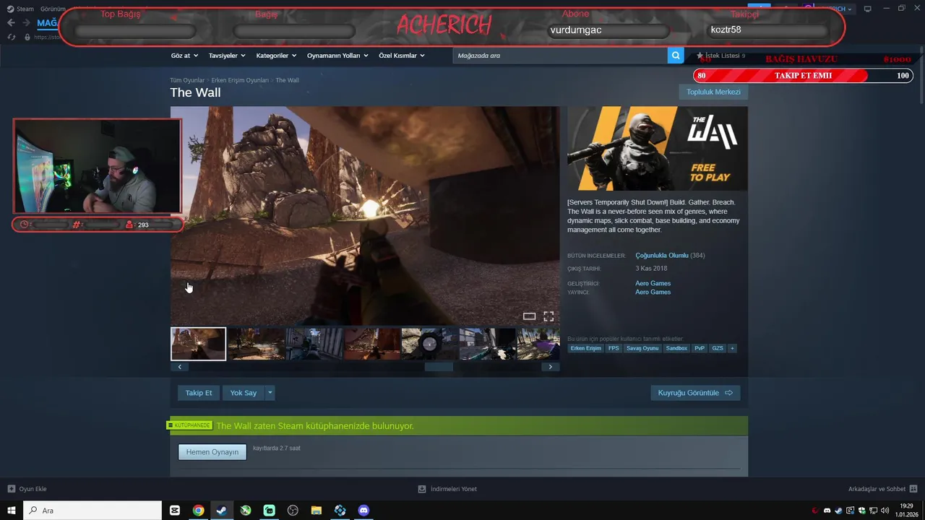The height and width of the screenshot is (520, 925).
Task: Click the thumbnail strip scrollbar handle
Action: [439, 367]
